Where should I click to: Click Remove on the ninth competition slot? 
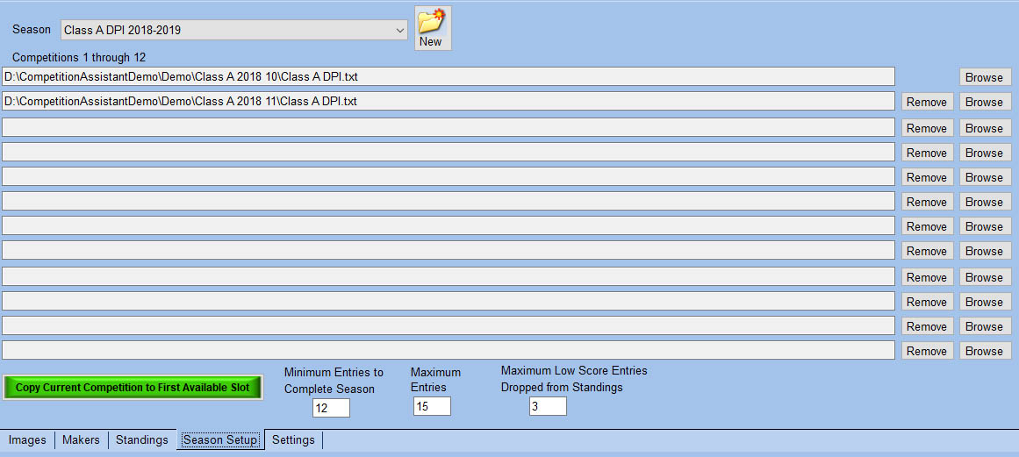click(x=927, y=277)
